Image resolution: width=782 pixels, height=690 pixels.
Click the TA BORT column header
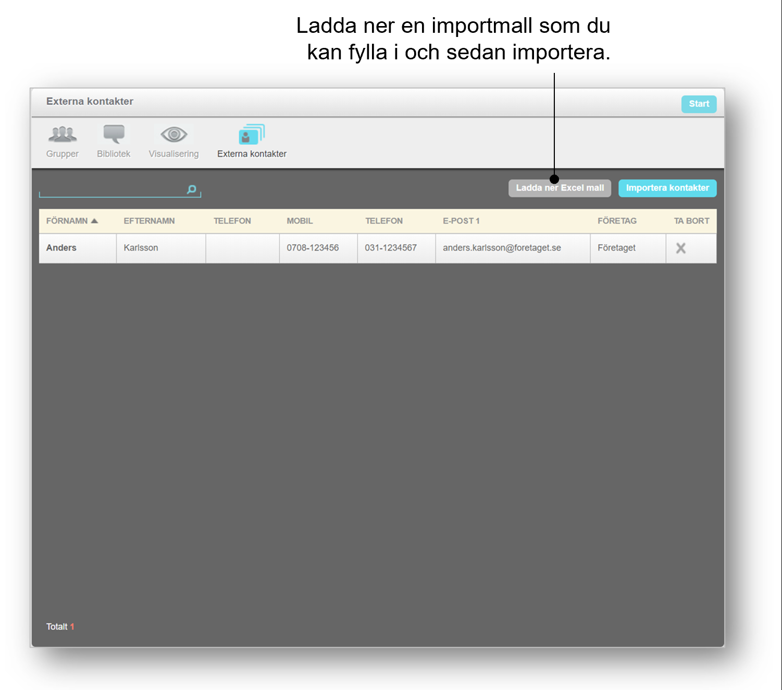tap(691, 221)
